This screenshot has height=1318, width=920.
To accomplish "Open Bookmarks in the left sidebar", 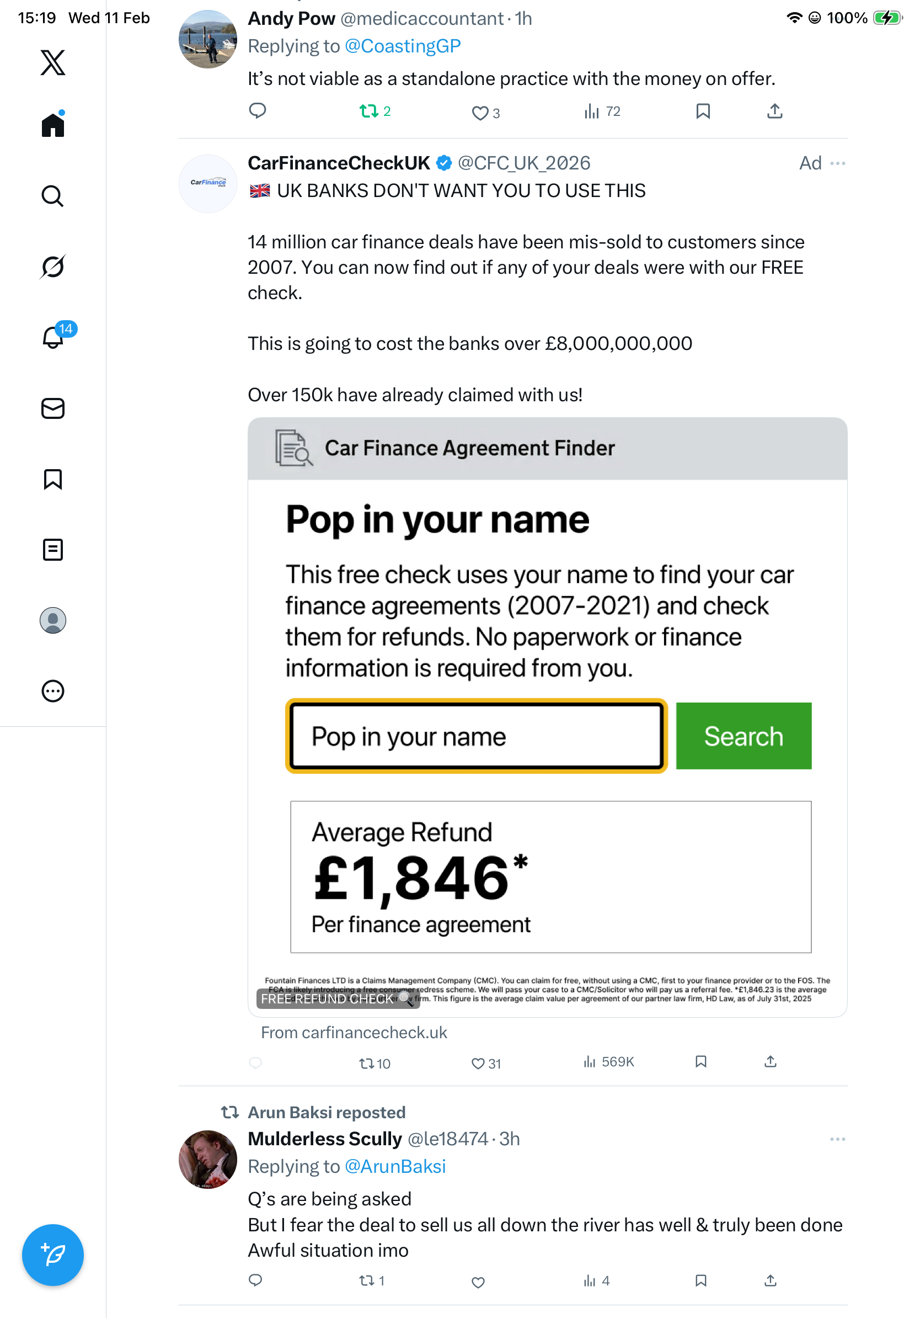I will 53,479.
